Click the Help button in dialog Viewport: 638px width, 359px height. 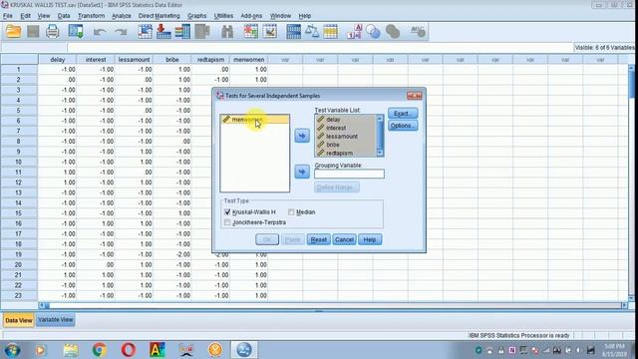point(370,239)
